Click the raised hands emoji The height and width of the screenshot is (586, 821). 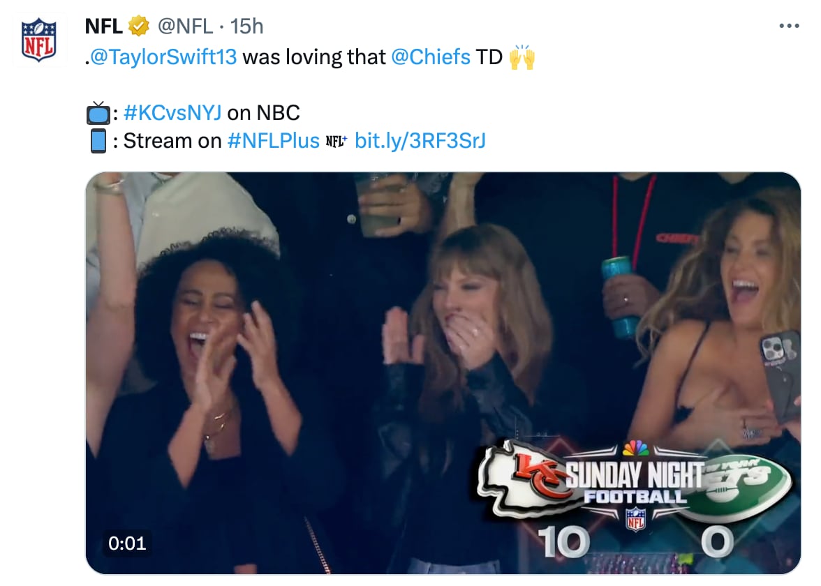522,57
